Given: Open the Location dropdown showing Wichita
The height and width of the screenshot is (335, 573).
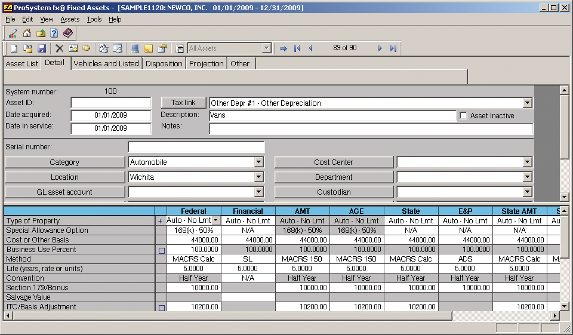Looking at the screenshot, I should (258, 177).
